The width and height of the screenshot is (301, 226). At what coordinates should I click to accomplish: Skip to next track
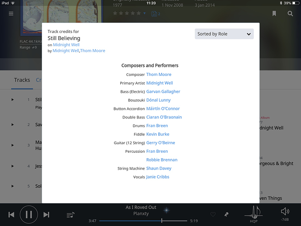coord(46,215)
